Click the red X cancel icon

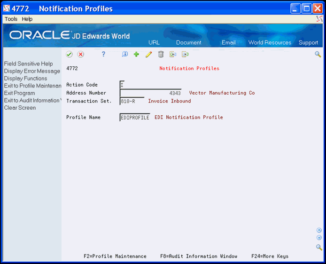(80, 54)
